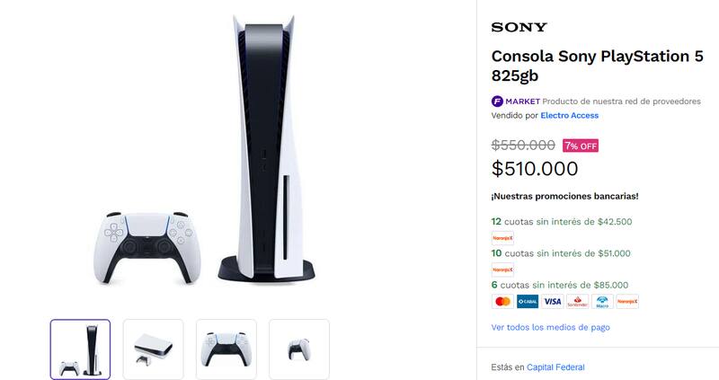719x380 pixels.
Task: Click the Sony brand logo
Action: [x=519, y=28]
